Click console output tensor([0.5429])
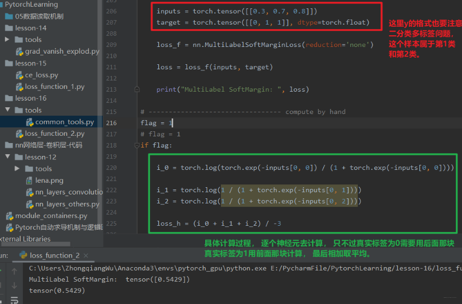462x304 pixels. (x=158, y=279)
